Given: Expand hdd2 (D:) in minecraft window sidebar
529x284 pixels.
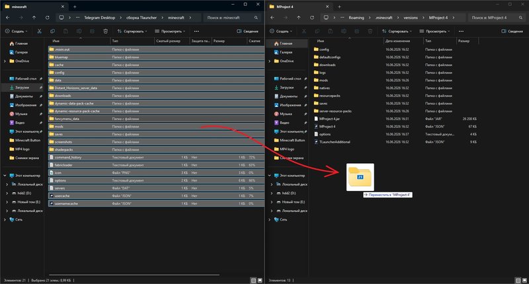Looking at the screenshot, I should [x=7, y=193].
